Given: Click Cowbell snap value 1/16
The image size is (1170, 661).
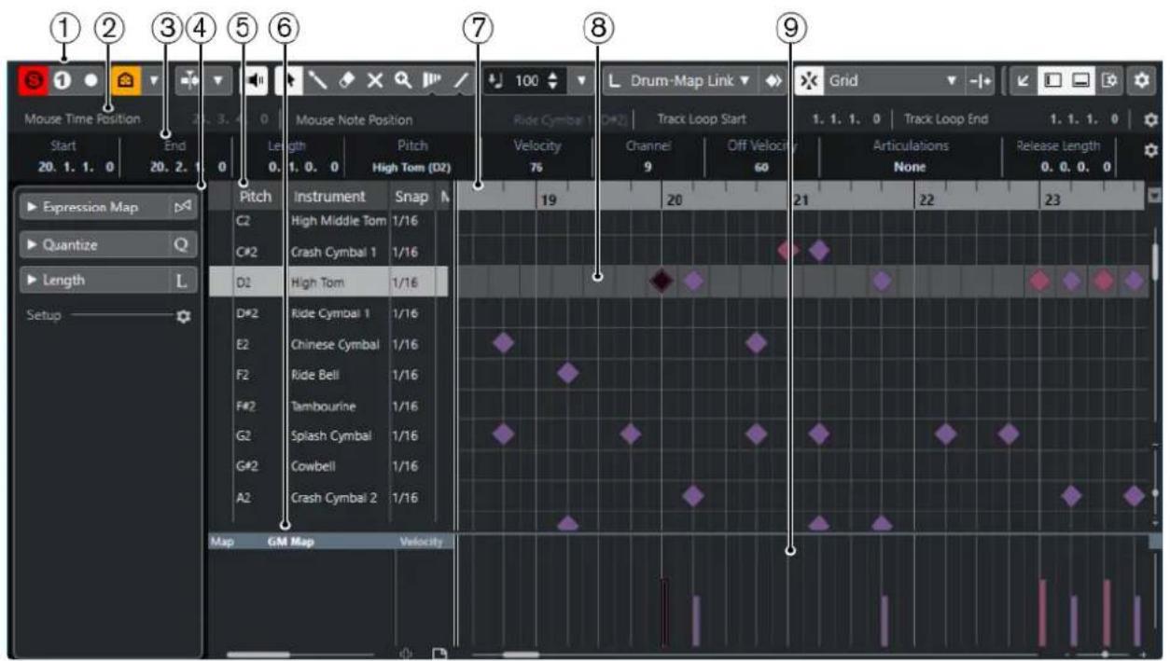Looking at the screenshot, I should point(407,466).
